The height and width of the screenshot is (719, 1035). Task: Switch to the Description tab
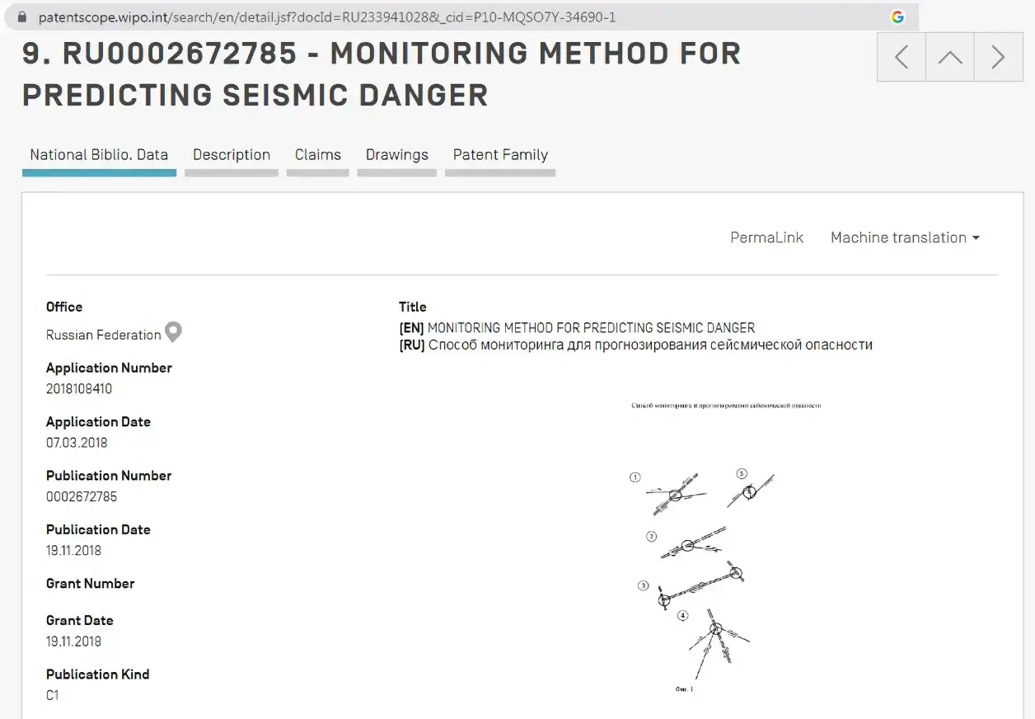[232, 155]
